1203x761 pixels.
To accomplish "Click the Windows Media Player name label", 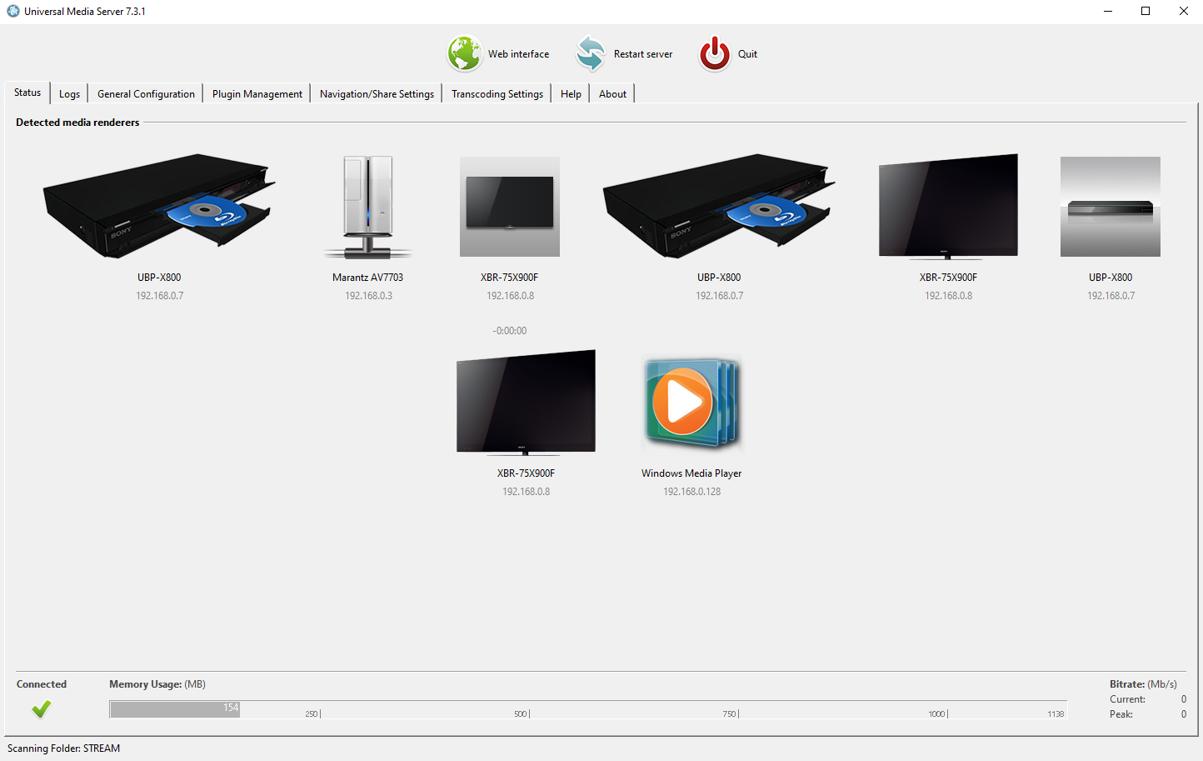I will click(691, 473).
